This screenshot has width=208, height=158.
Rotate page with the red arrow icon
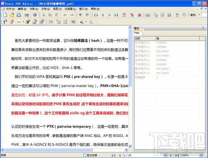pos(132,15)
